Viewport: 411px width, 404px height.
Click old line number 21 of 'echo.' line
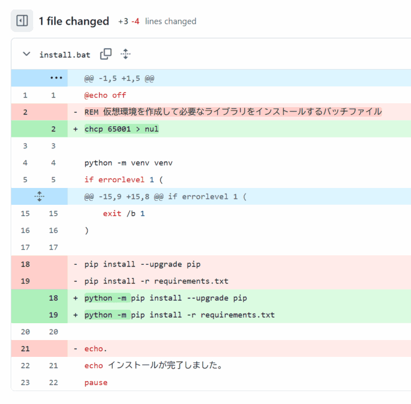(25, 348)
